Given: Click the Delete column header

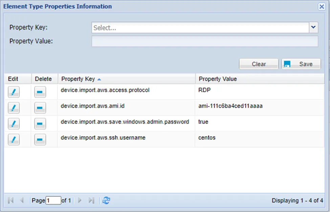Looking at the screenshot, I should [45, 79].
